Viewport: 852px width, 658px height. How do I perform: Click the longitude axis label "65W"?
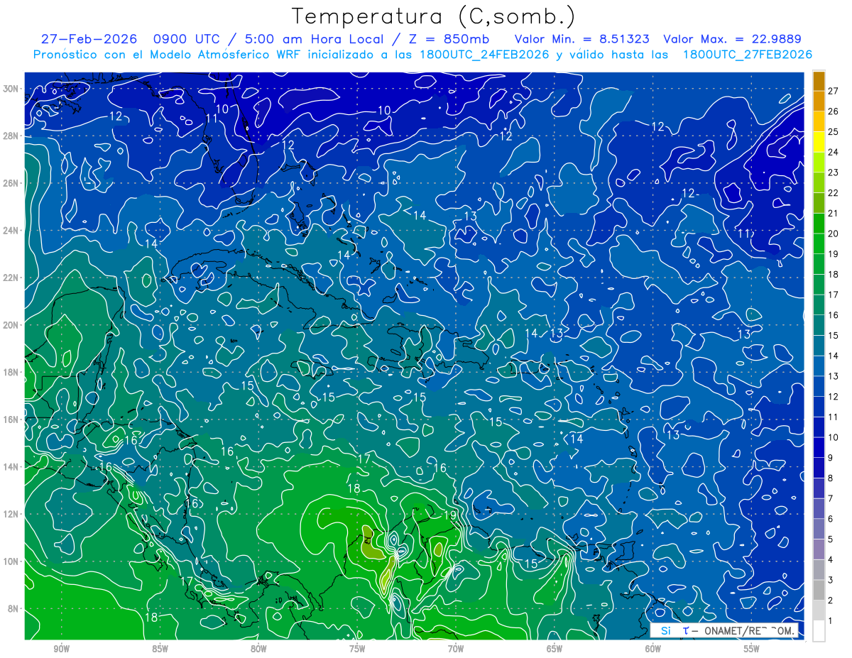click(555, 649)
